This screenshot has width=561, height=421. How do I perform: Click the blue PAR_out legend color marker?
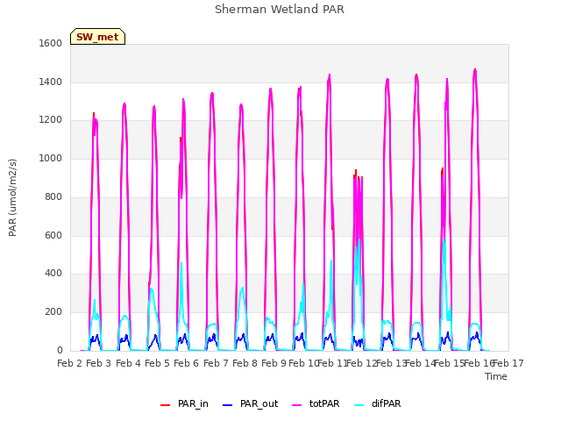(227, 405)
